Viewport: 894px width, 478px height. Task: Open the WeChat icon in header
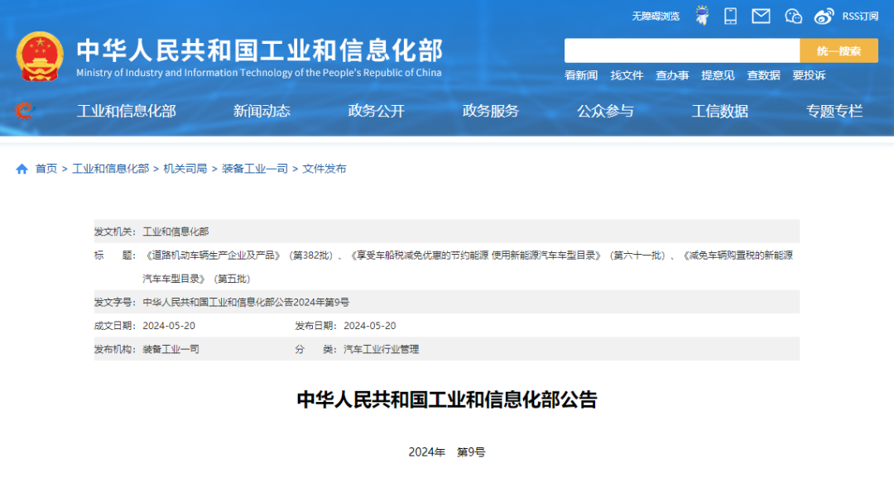(793, 16)
